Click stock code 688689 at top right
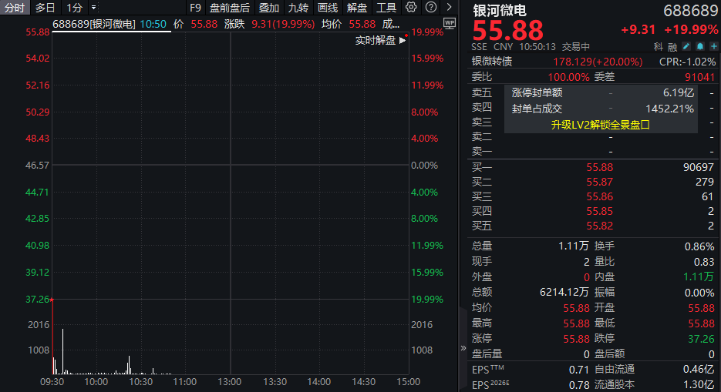Image resolution: width=721 pixels, height=392 pixels. 691,10
